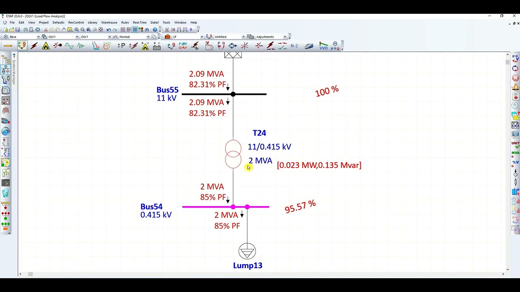
Task: Select the Bus54 magenta bus bar
Action: tap(225, 207)
